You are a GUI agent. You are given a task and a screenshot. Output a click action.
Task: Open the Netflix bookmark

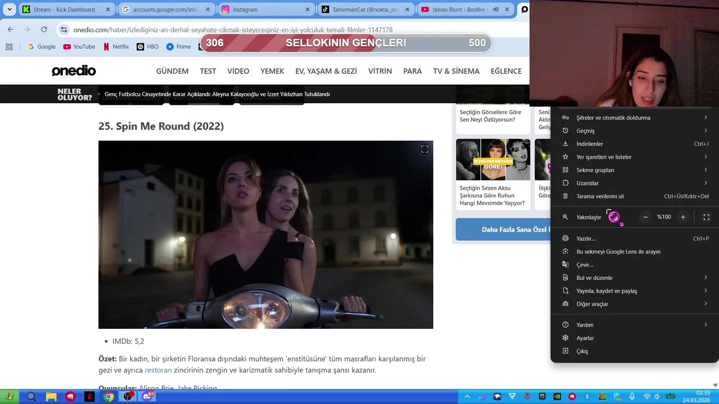[116, 47]
